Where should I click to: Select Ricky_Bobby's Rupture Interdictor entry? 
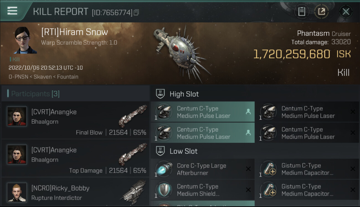(75, 193)
